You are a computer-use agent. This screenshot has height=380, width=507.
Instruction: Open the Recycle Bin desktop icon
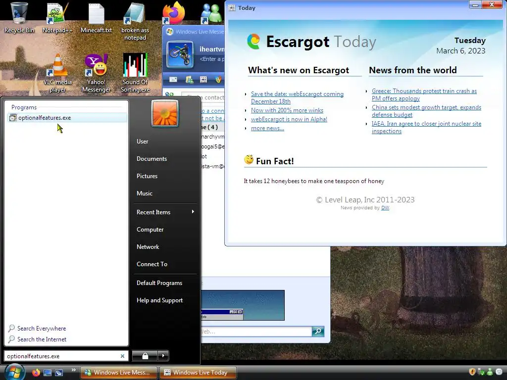pyautogui.click(x=19, y=18)
